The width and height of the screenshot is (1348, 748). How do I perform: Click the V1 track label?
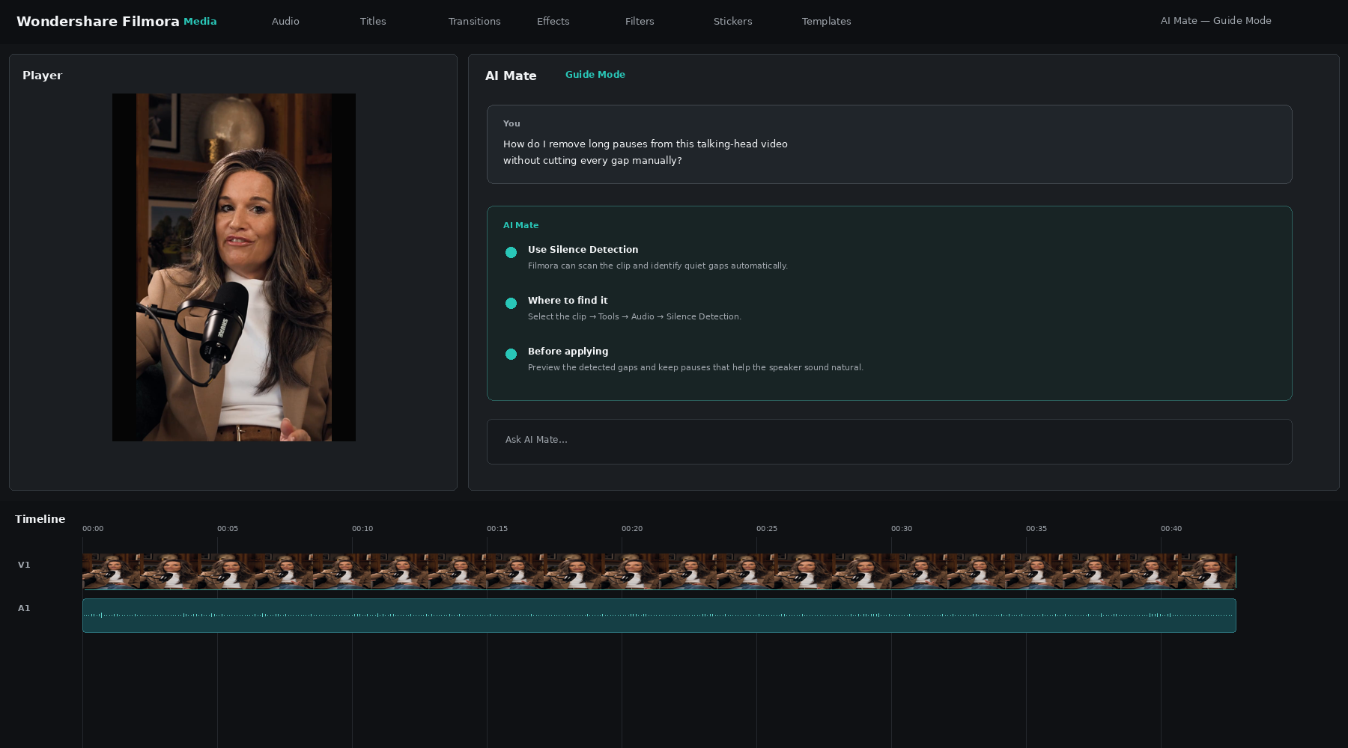tap(24, 565)
